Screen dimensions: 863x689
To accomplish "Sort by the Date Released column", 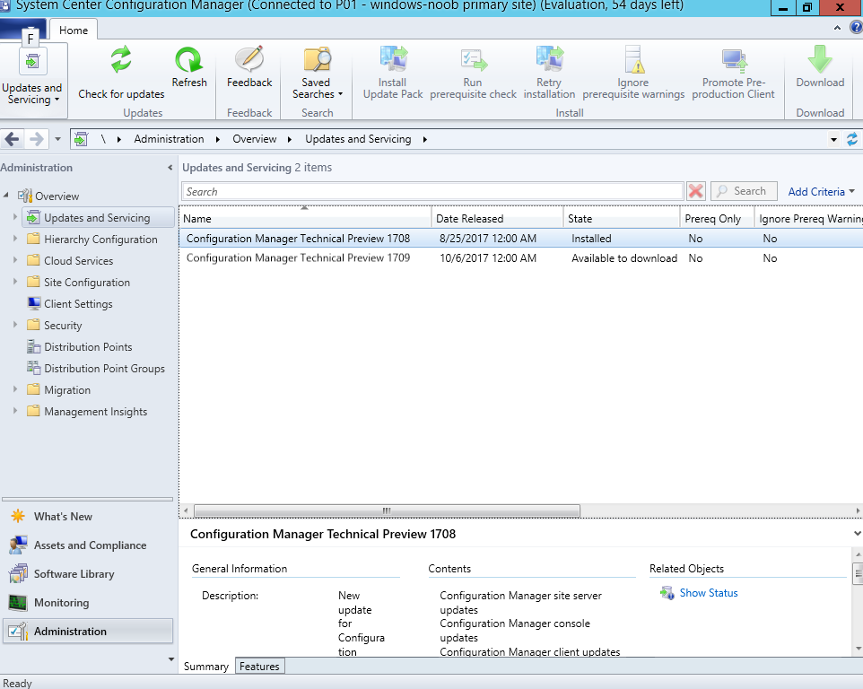I will (x=498, y=219).
